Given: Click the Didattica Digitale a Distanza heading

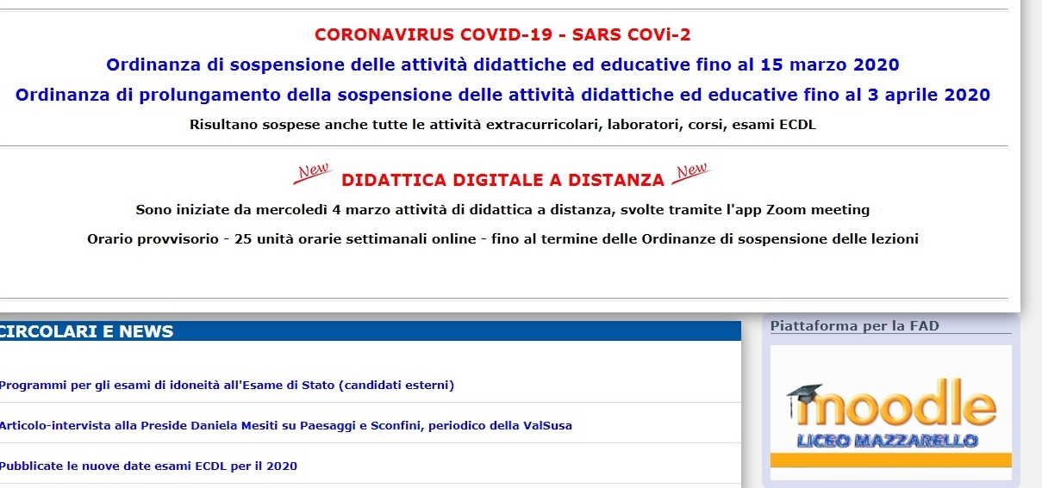Looking at the screenshot, I should click(502, 181).
